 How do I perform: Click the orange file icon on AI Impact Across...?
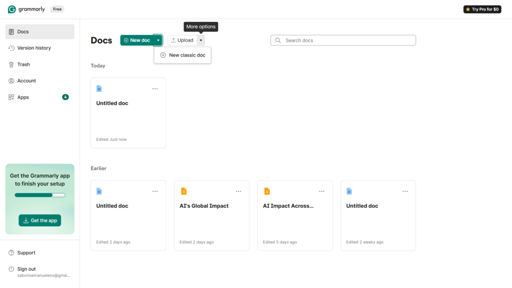[x=267, y=191]
